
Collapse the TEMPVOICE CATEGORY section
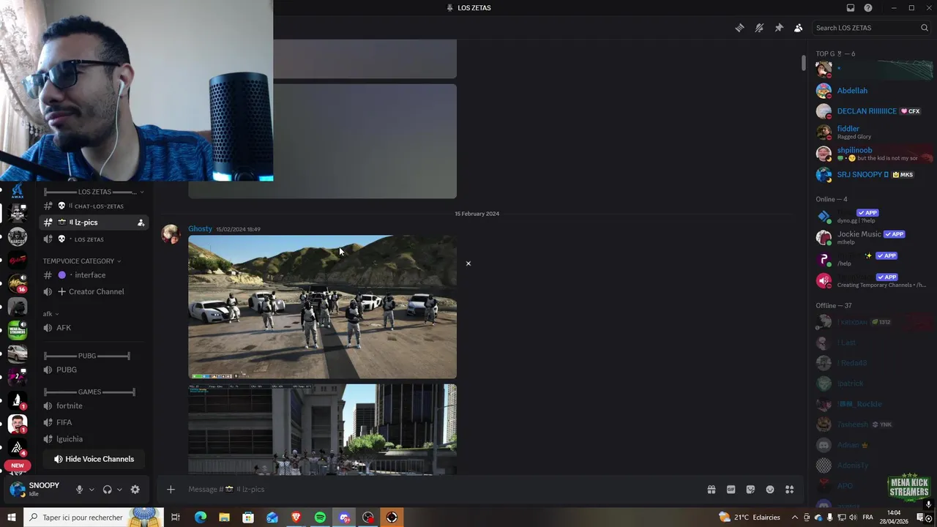(81, 261)
